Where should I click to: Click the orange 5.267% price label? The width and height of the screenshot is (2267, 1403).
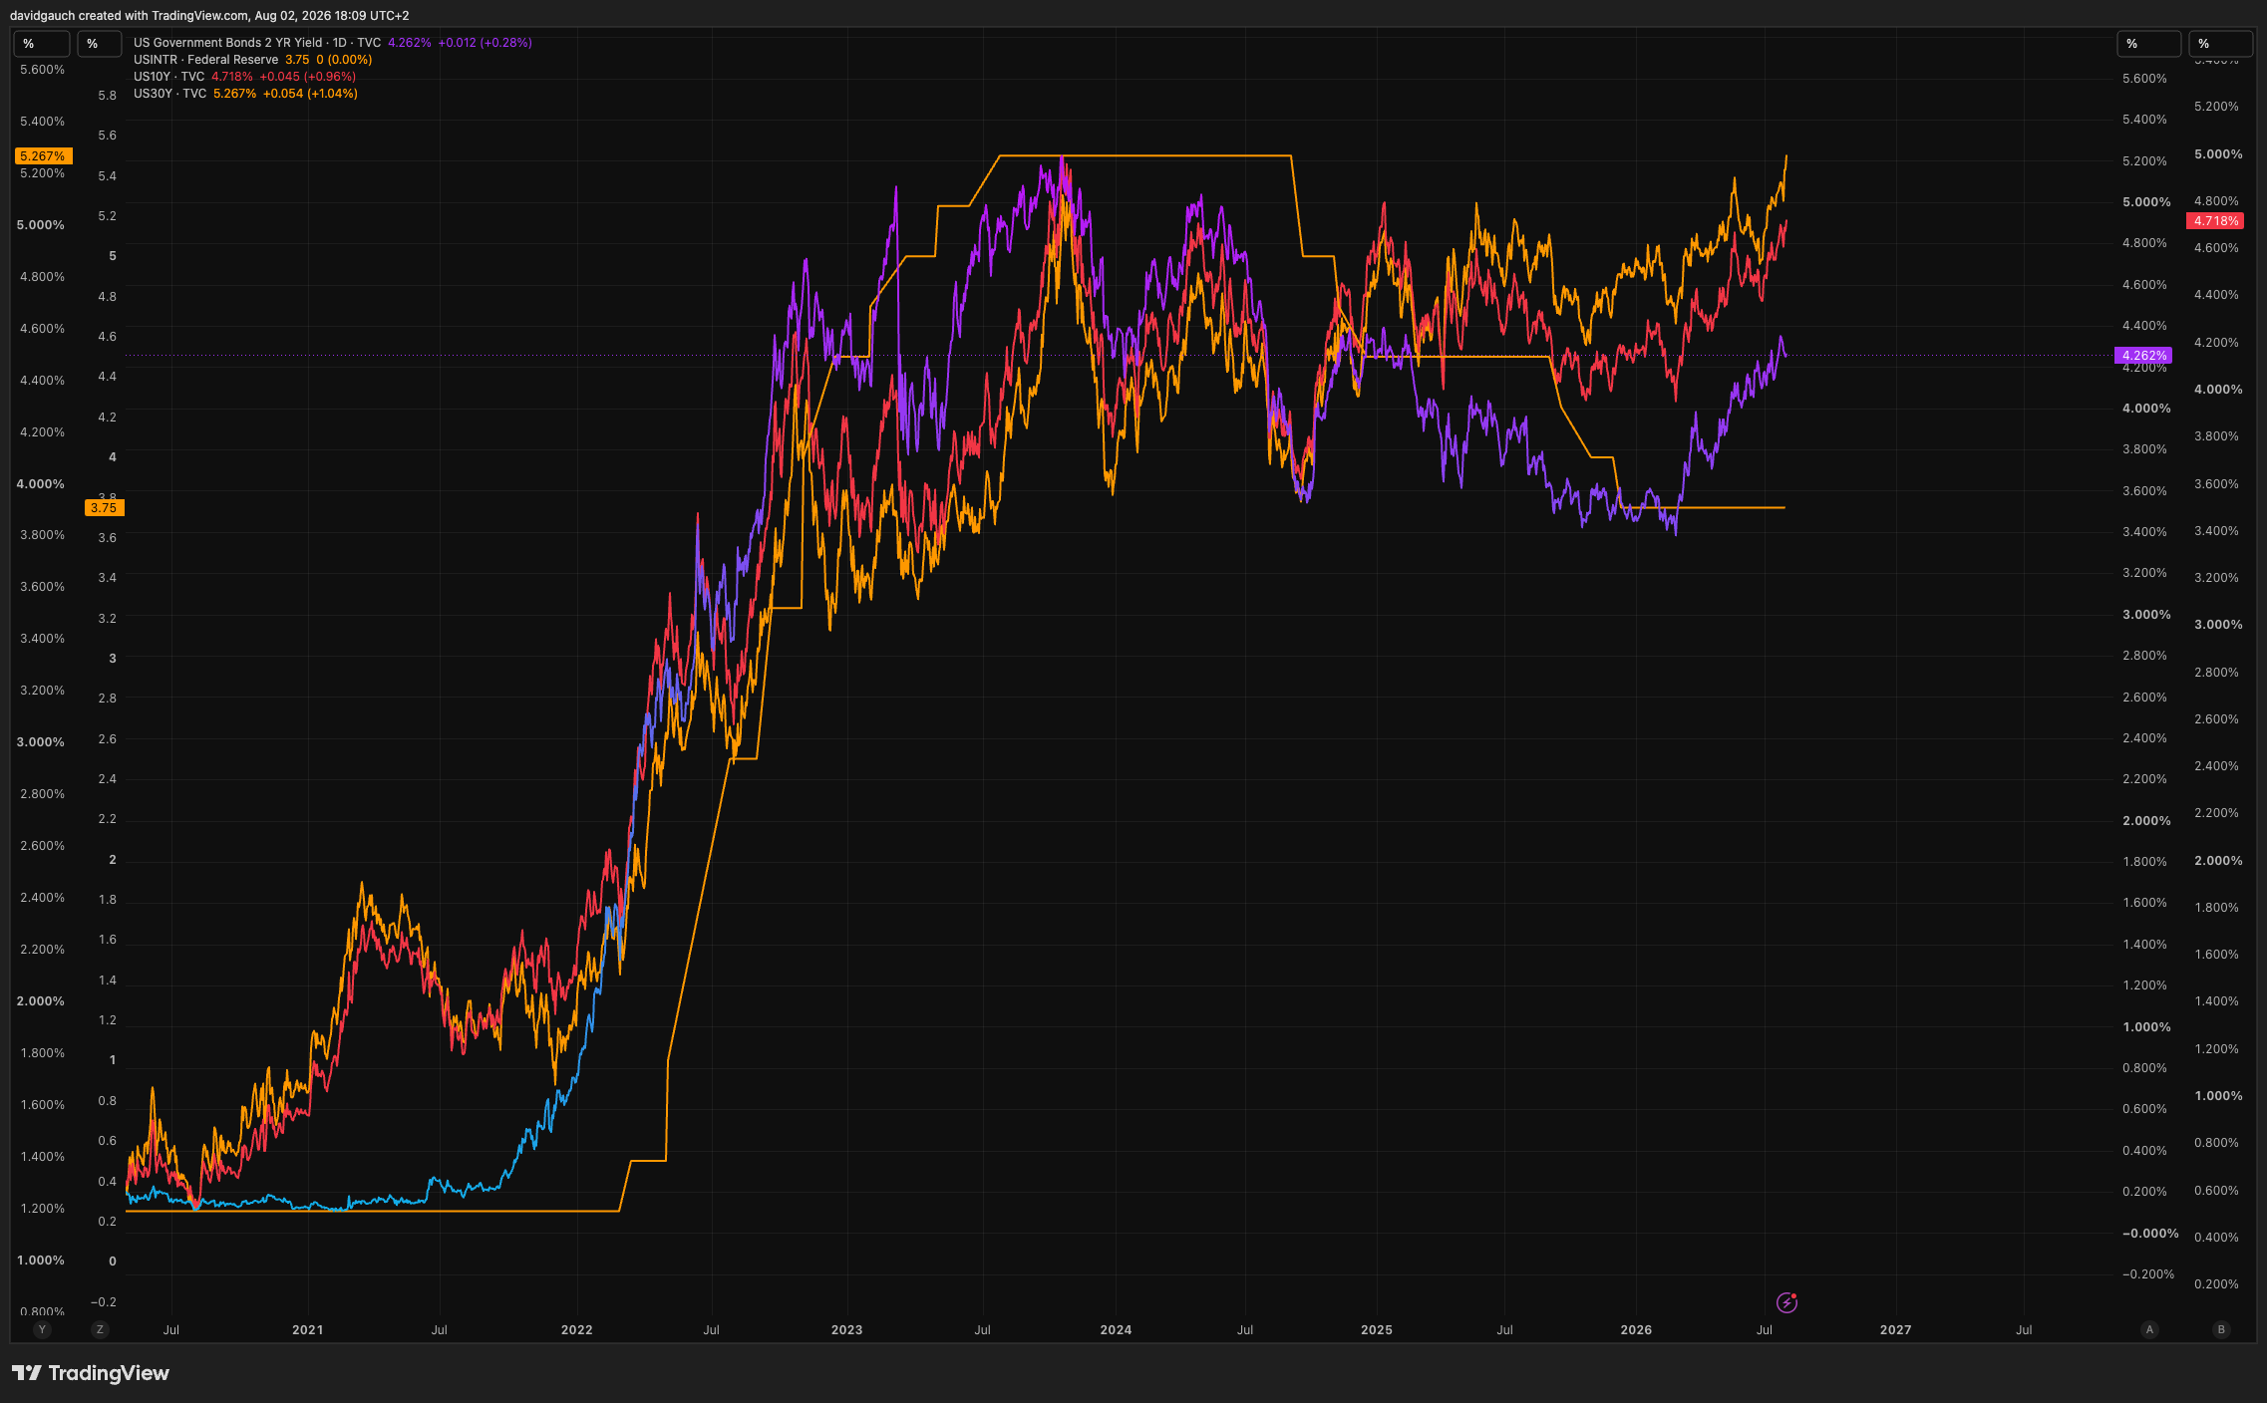pos(43,156)
